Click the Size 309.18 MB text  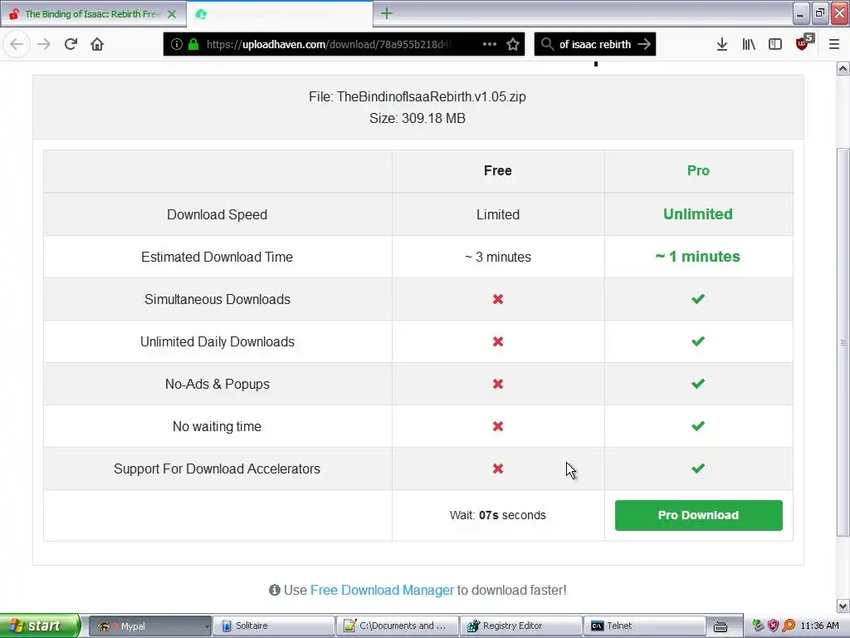417,118
